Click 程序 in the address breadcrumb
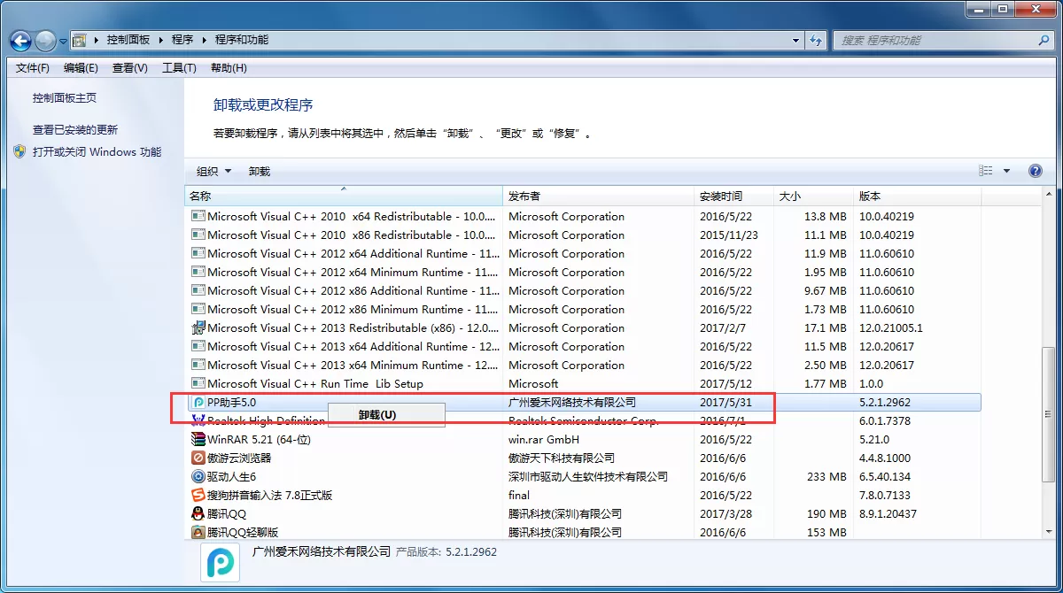Image resolution: width=1063 pixels, height=593 pixels. click(182, 40)
